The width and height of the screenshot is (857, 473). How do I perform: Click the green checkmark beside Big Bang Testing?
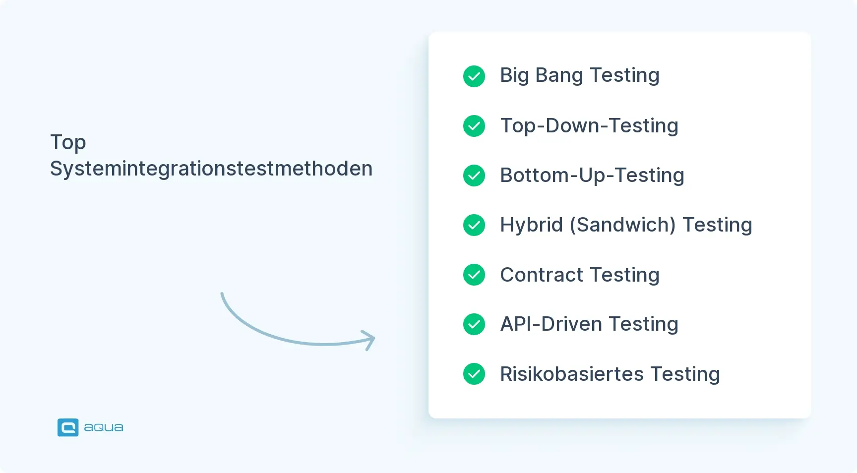(x=474, y=76)
